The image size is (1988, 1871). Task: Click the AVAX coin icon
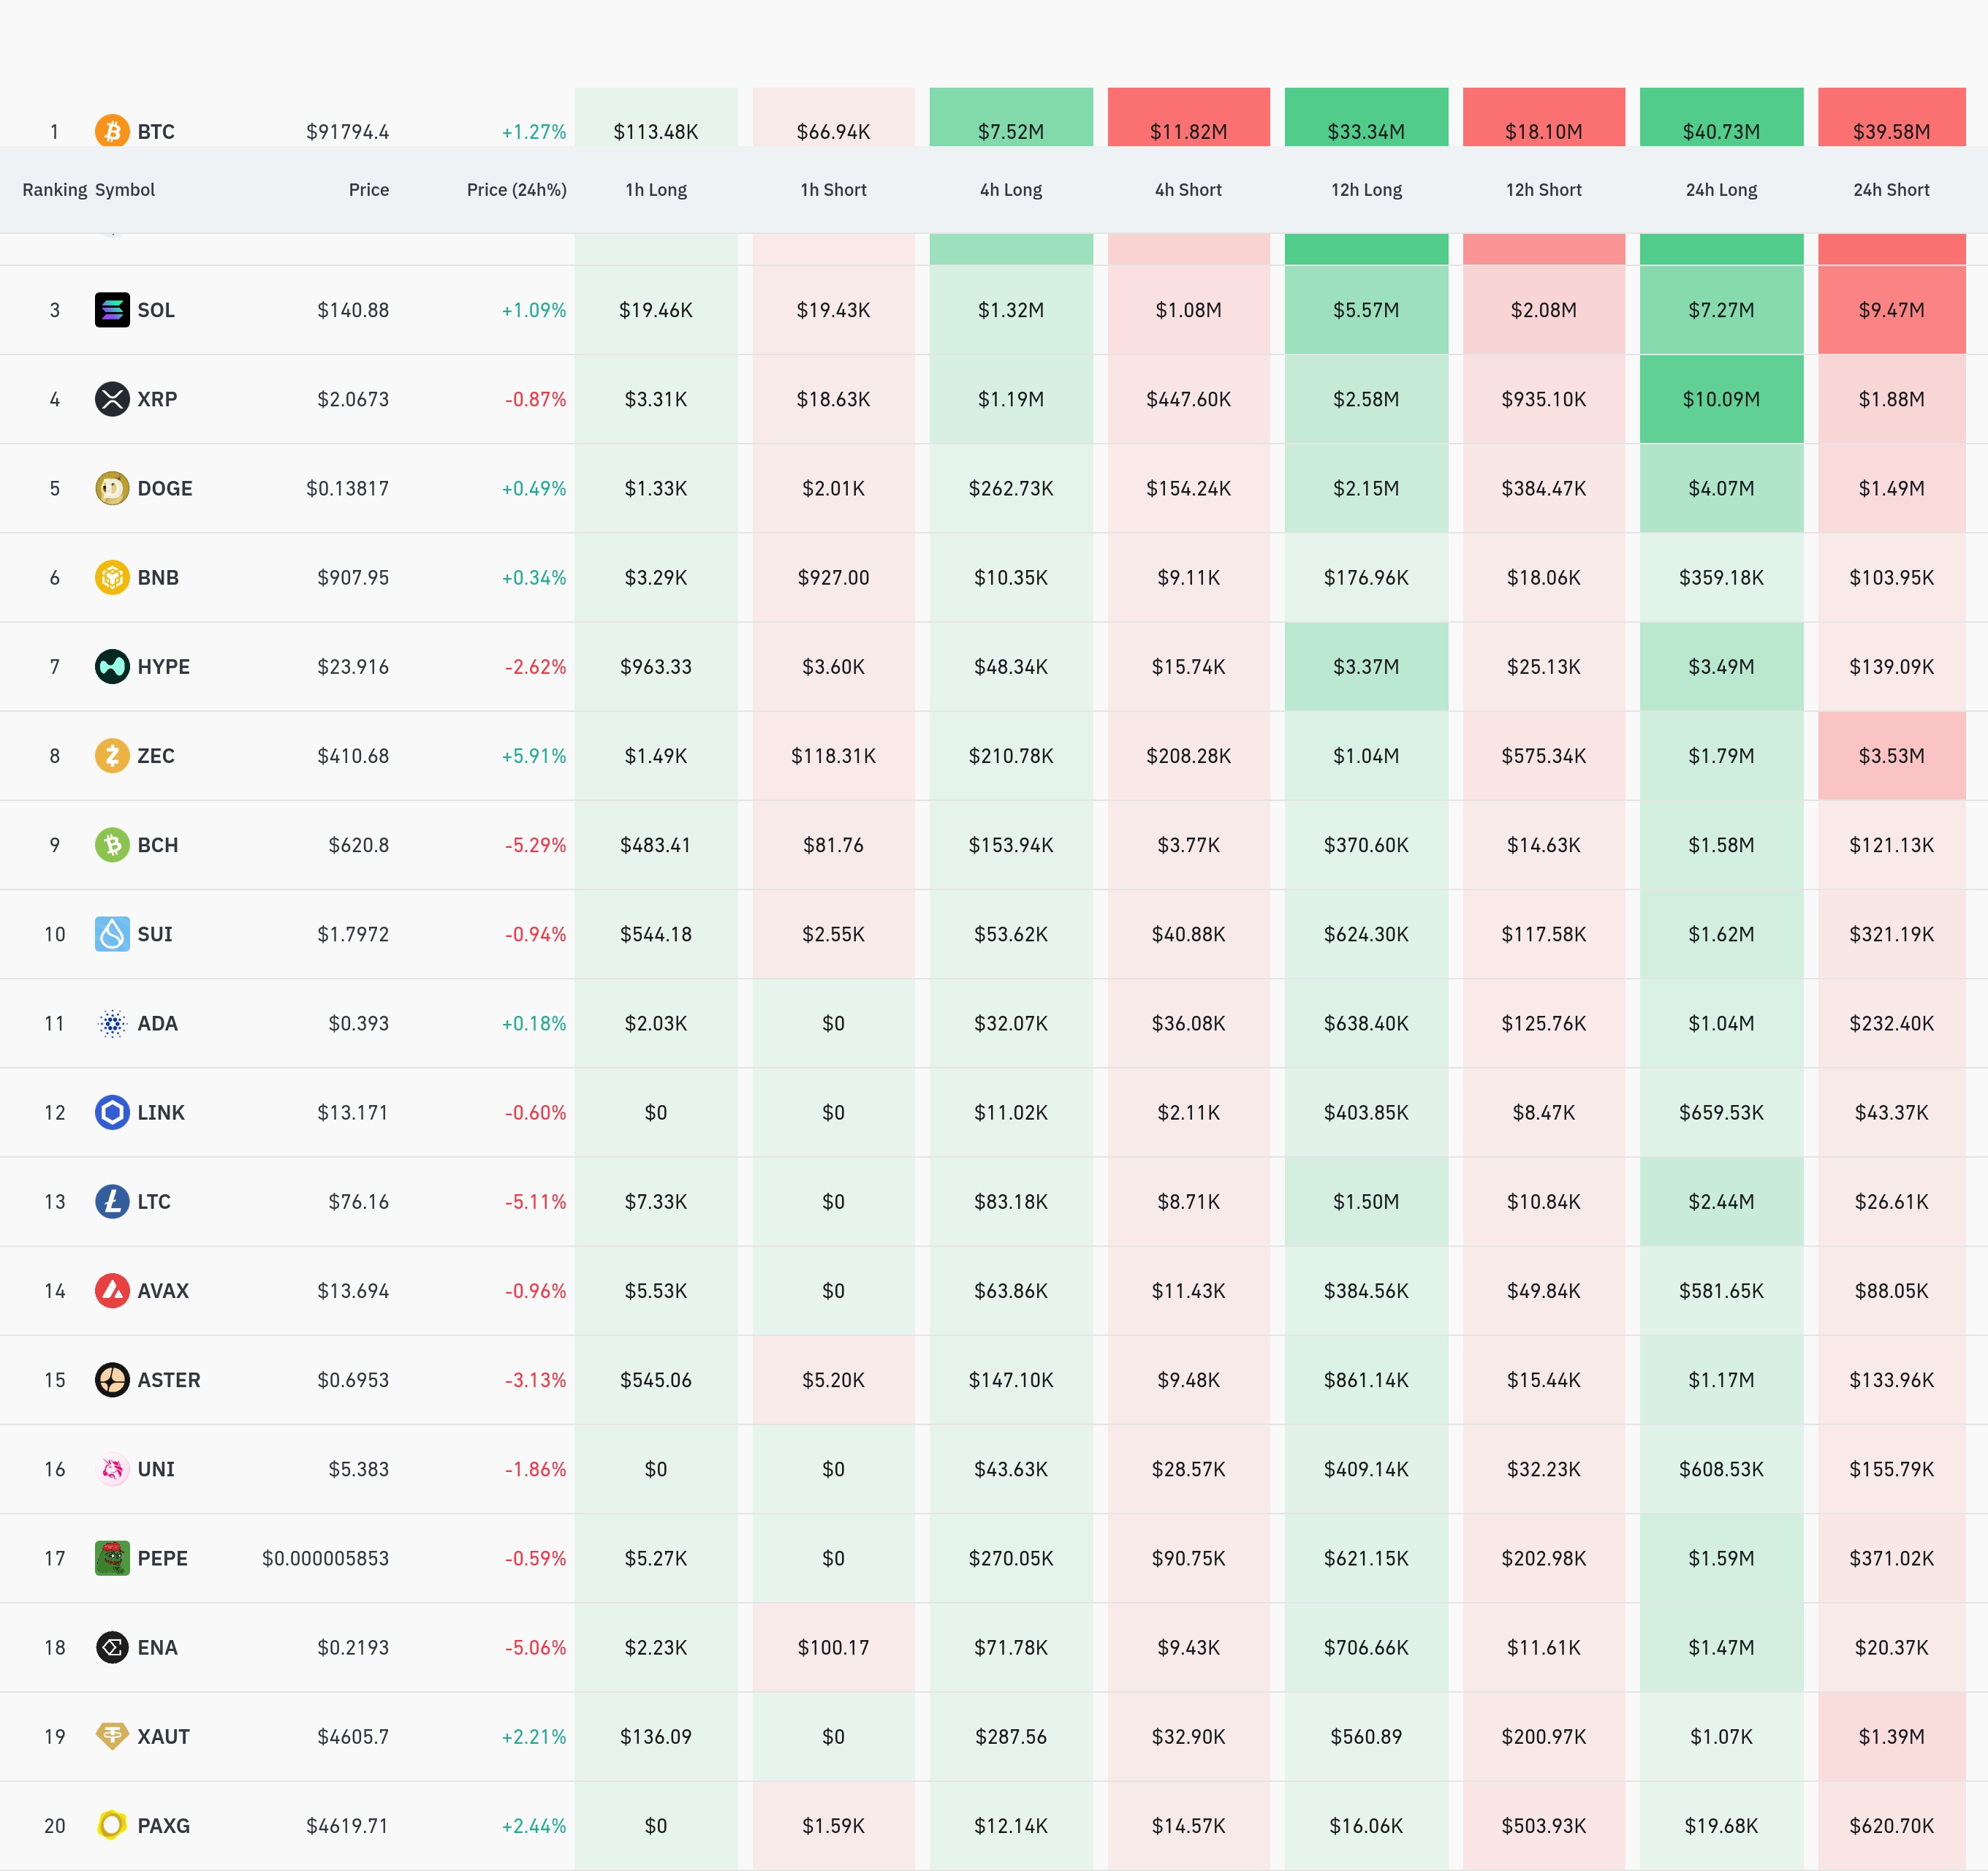112,1290
